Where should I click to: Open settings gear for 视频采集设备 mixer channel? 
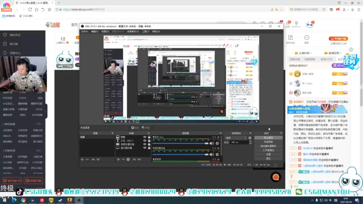click(x=217, y=155)
